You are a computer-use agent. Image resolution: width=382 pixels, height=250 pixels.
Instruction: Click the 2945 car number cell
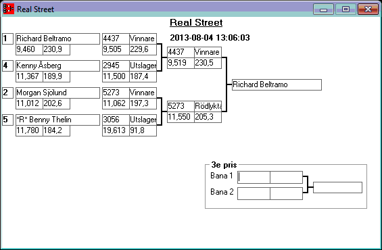tap(116, 66)
